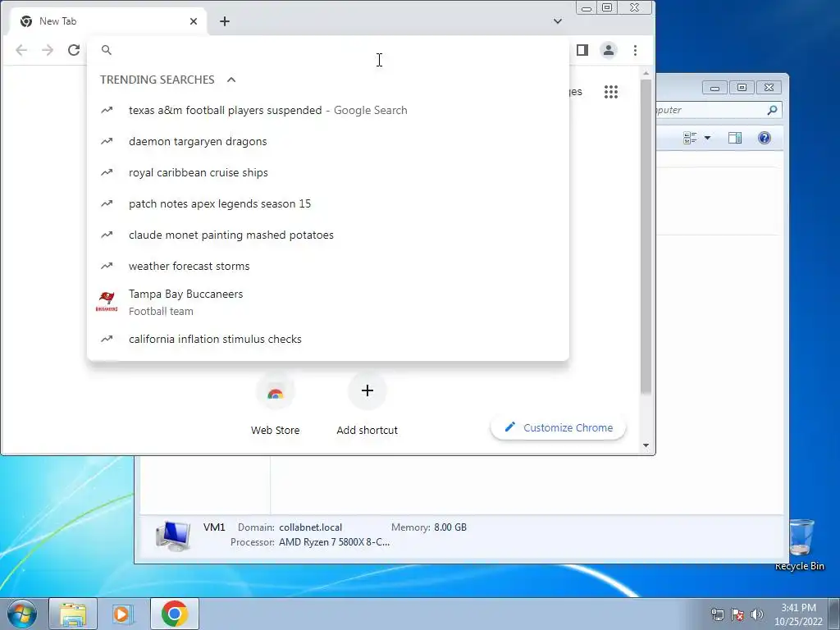Image resolution: width=840 pixels, height=630 pixels.
Task: Open a new tab with plus button
Action: click(225, 21)
